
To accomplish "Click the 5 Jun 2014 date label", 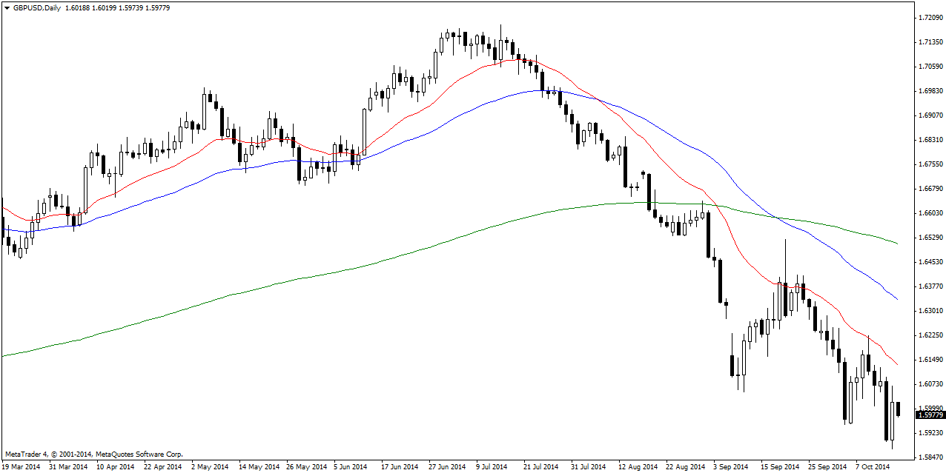I will [x=349, y=467].
